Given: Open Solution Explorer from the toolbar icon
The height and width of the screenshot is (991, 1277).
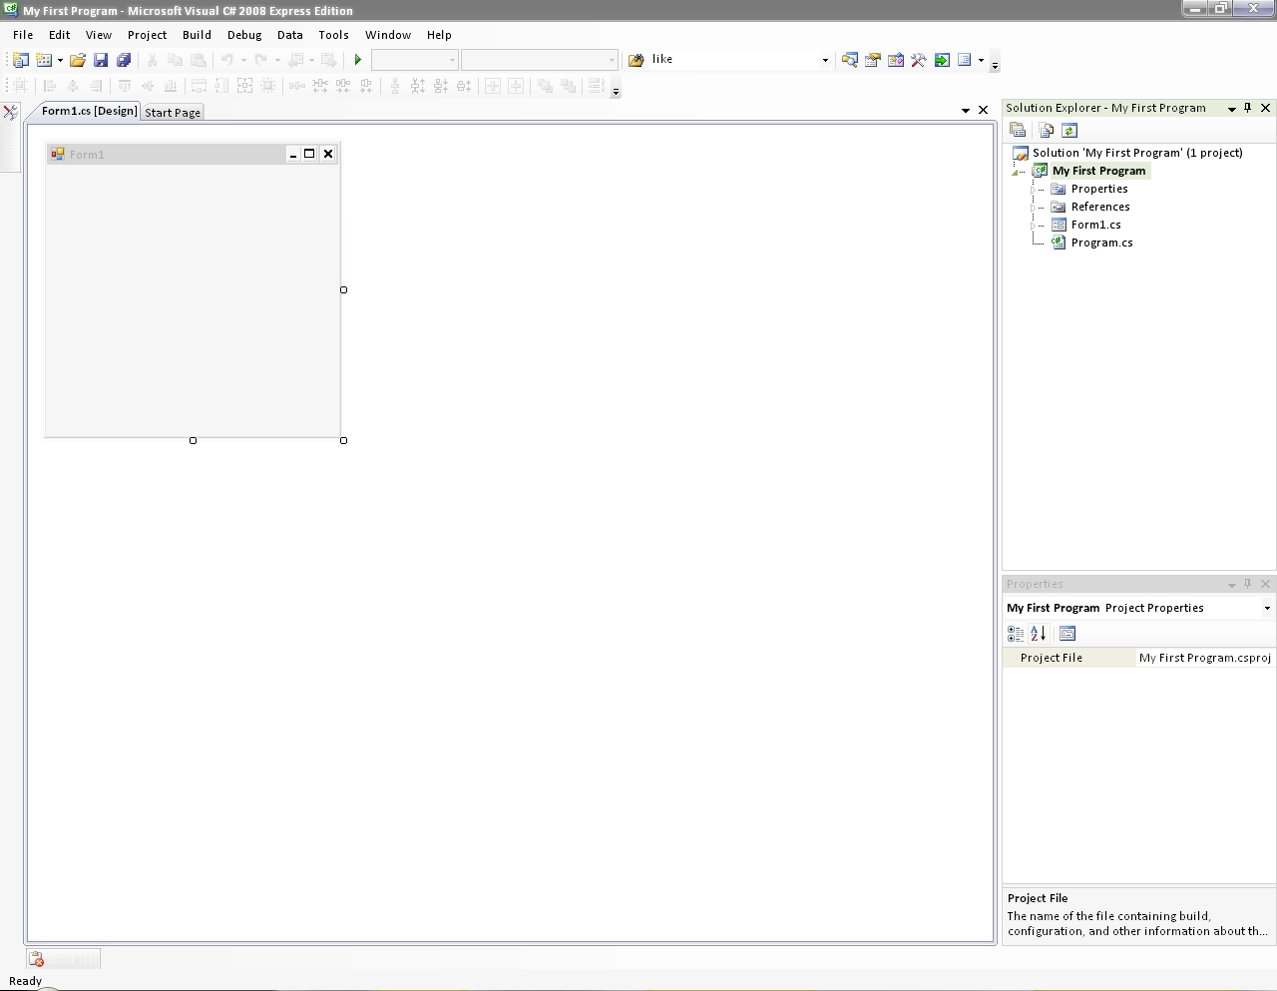Looking at the screenshot, I should coord(850,60).
